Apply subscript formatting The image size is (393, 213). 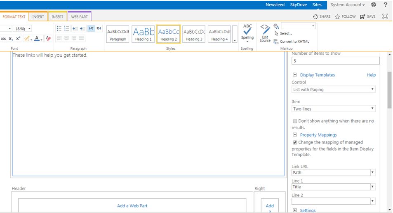coord(11,39)
